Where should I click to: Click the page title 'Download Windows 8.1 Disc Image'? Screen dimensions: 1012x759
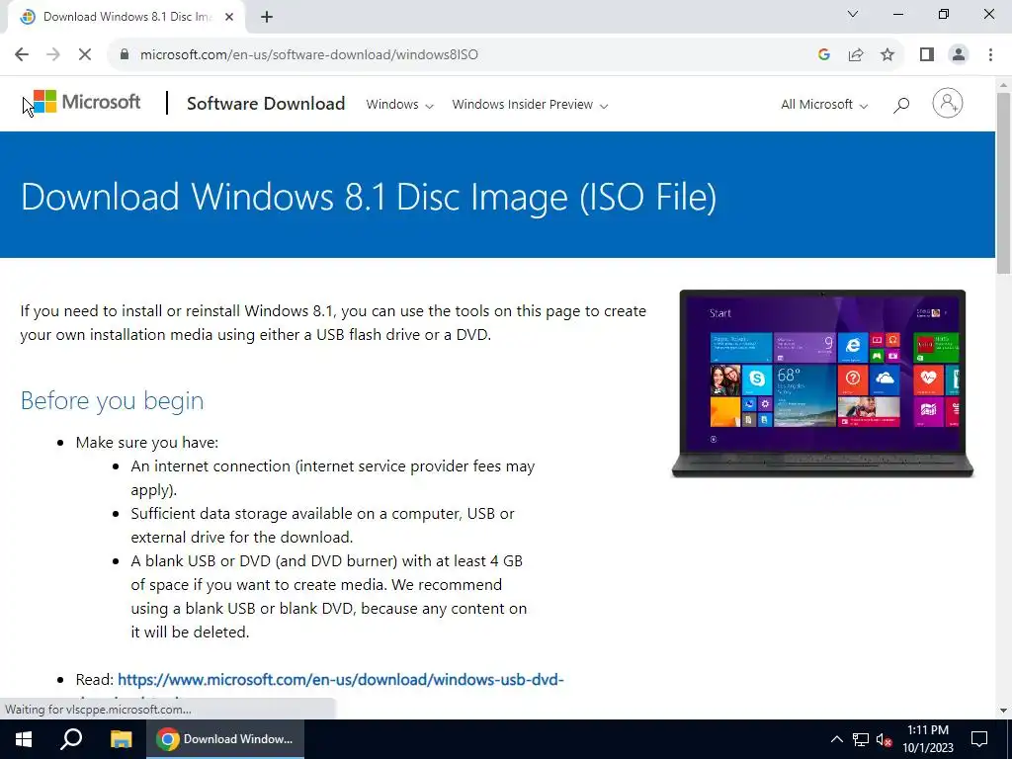point(369,197)
